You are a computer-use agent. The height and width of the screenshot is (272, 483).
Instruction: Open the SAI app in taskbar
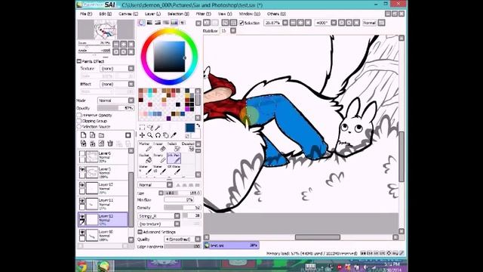(x=104, y=266)
